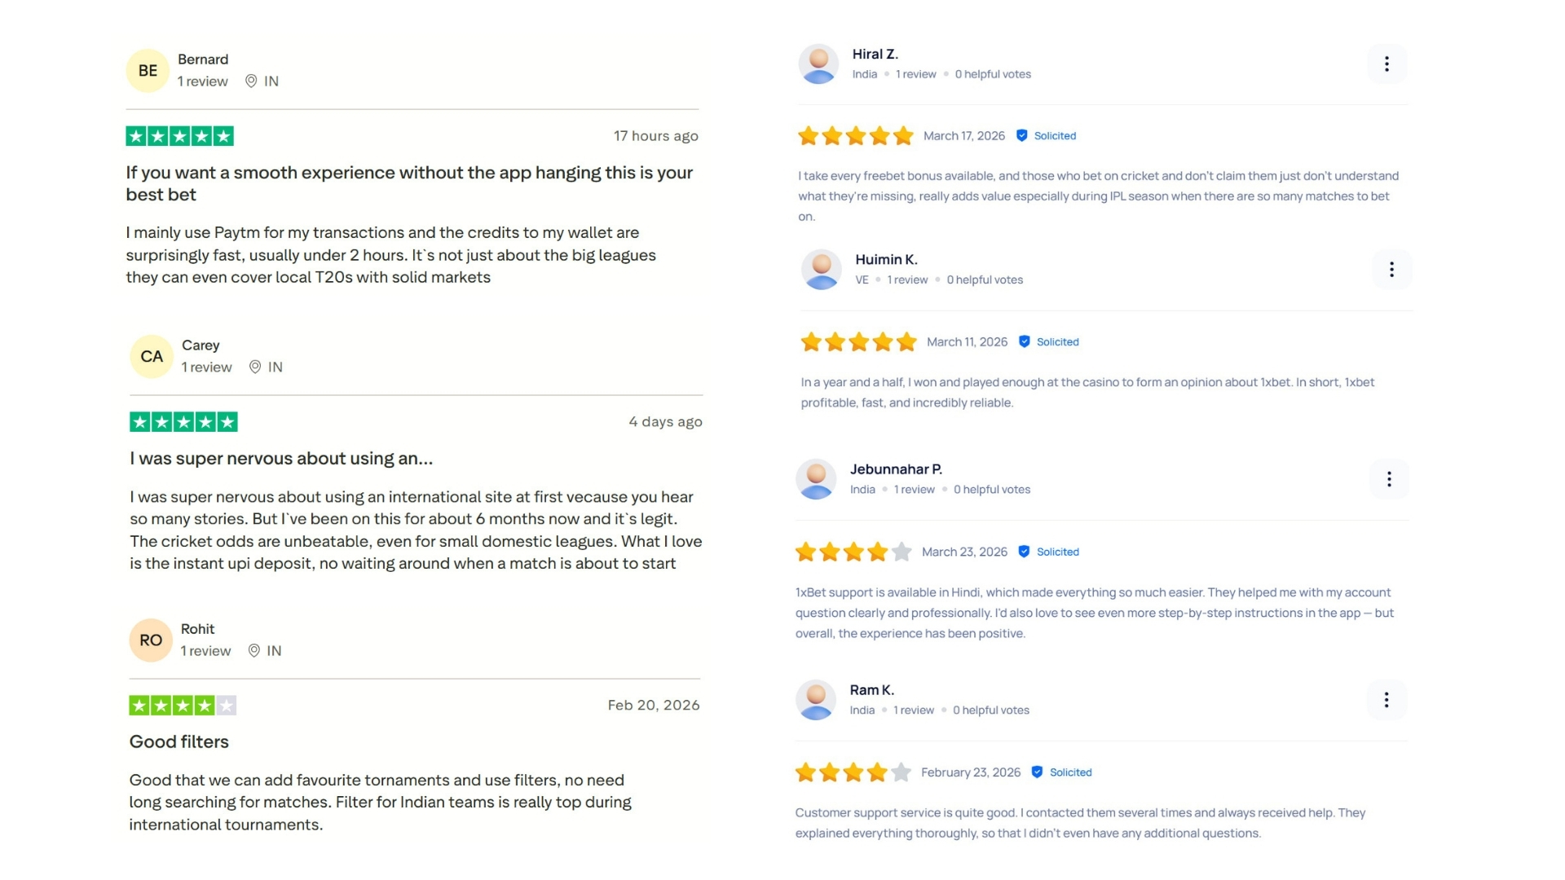Viewport: 1565px width, 880px height.
Task: Click the March 23, 2026 review date
Action: pyautogui.click(x=964, y=552)
